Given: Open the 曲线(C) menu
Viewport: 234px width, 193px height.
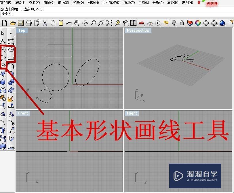Looking at the screenshot, I should click(49, 3).
